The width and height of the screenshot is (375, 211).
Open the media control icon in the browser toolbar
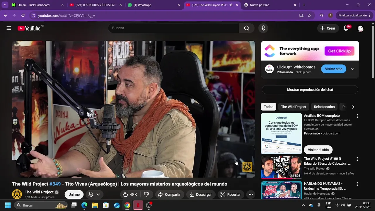(322, 15)
